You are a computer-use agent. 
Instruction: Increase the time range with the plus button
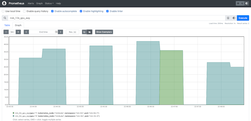(18, 32)
